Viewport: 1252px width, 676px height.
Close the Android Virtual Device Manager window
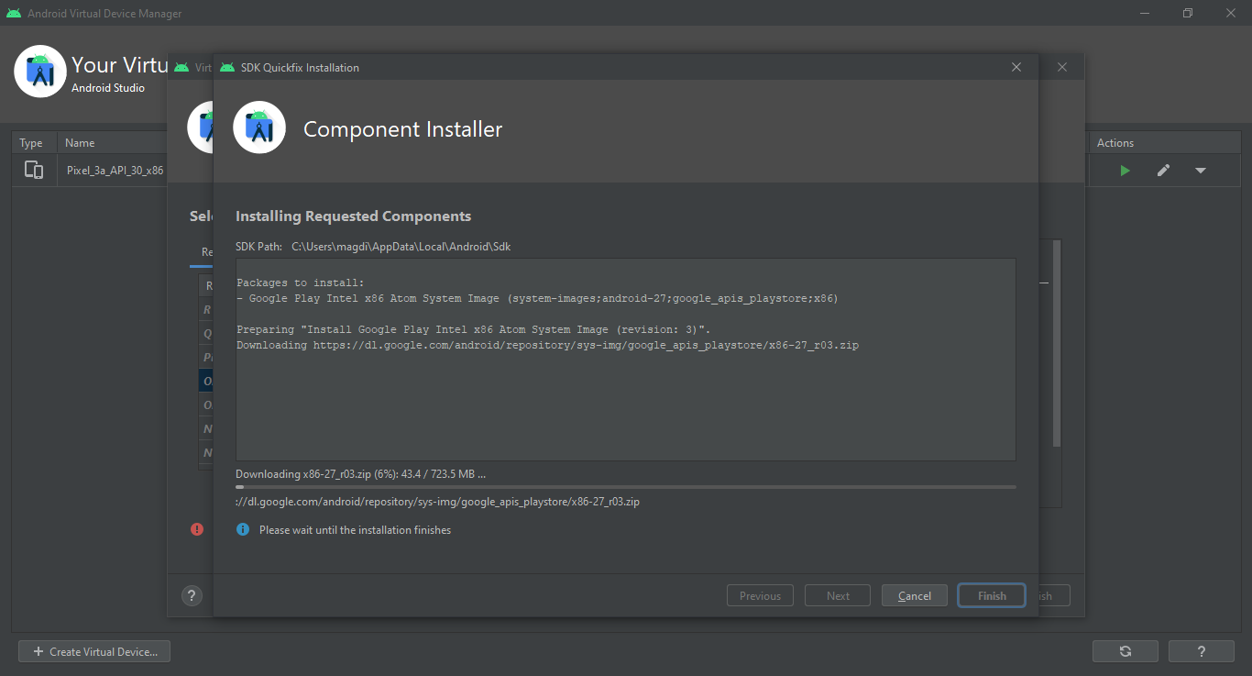1230,13
